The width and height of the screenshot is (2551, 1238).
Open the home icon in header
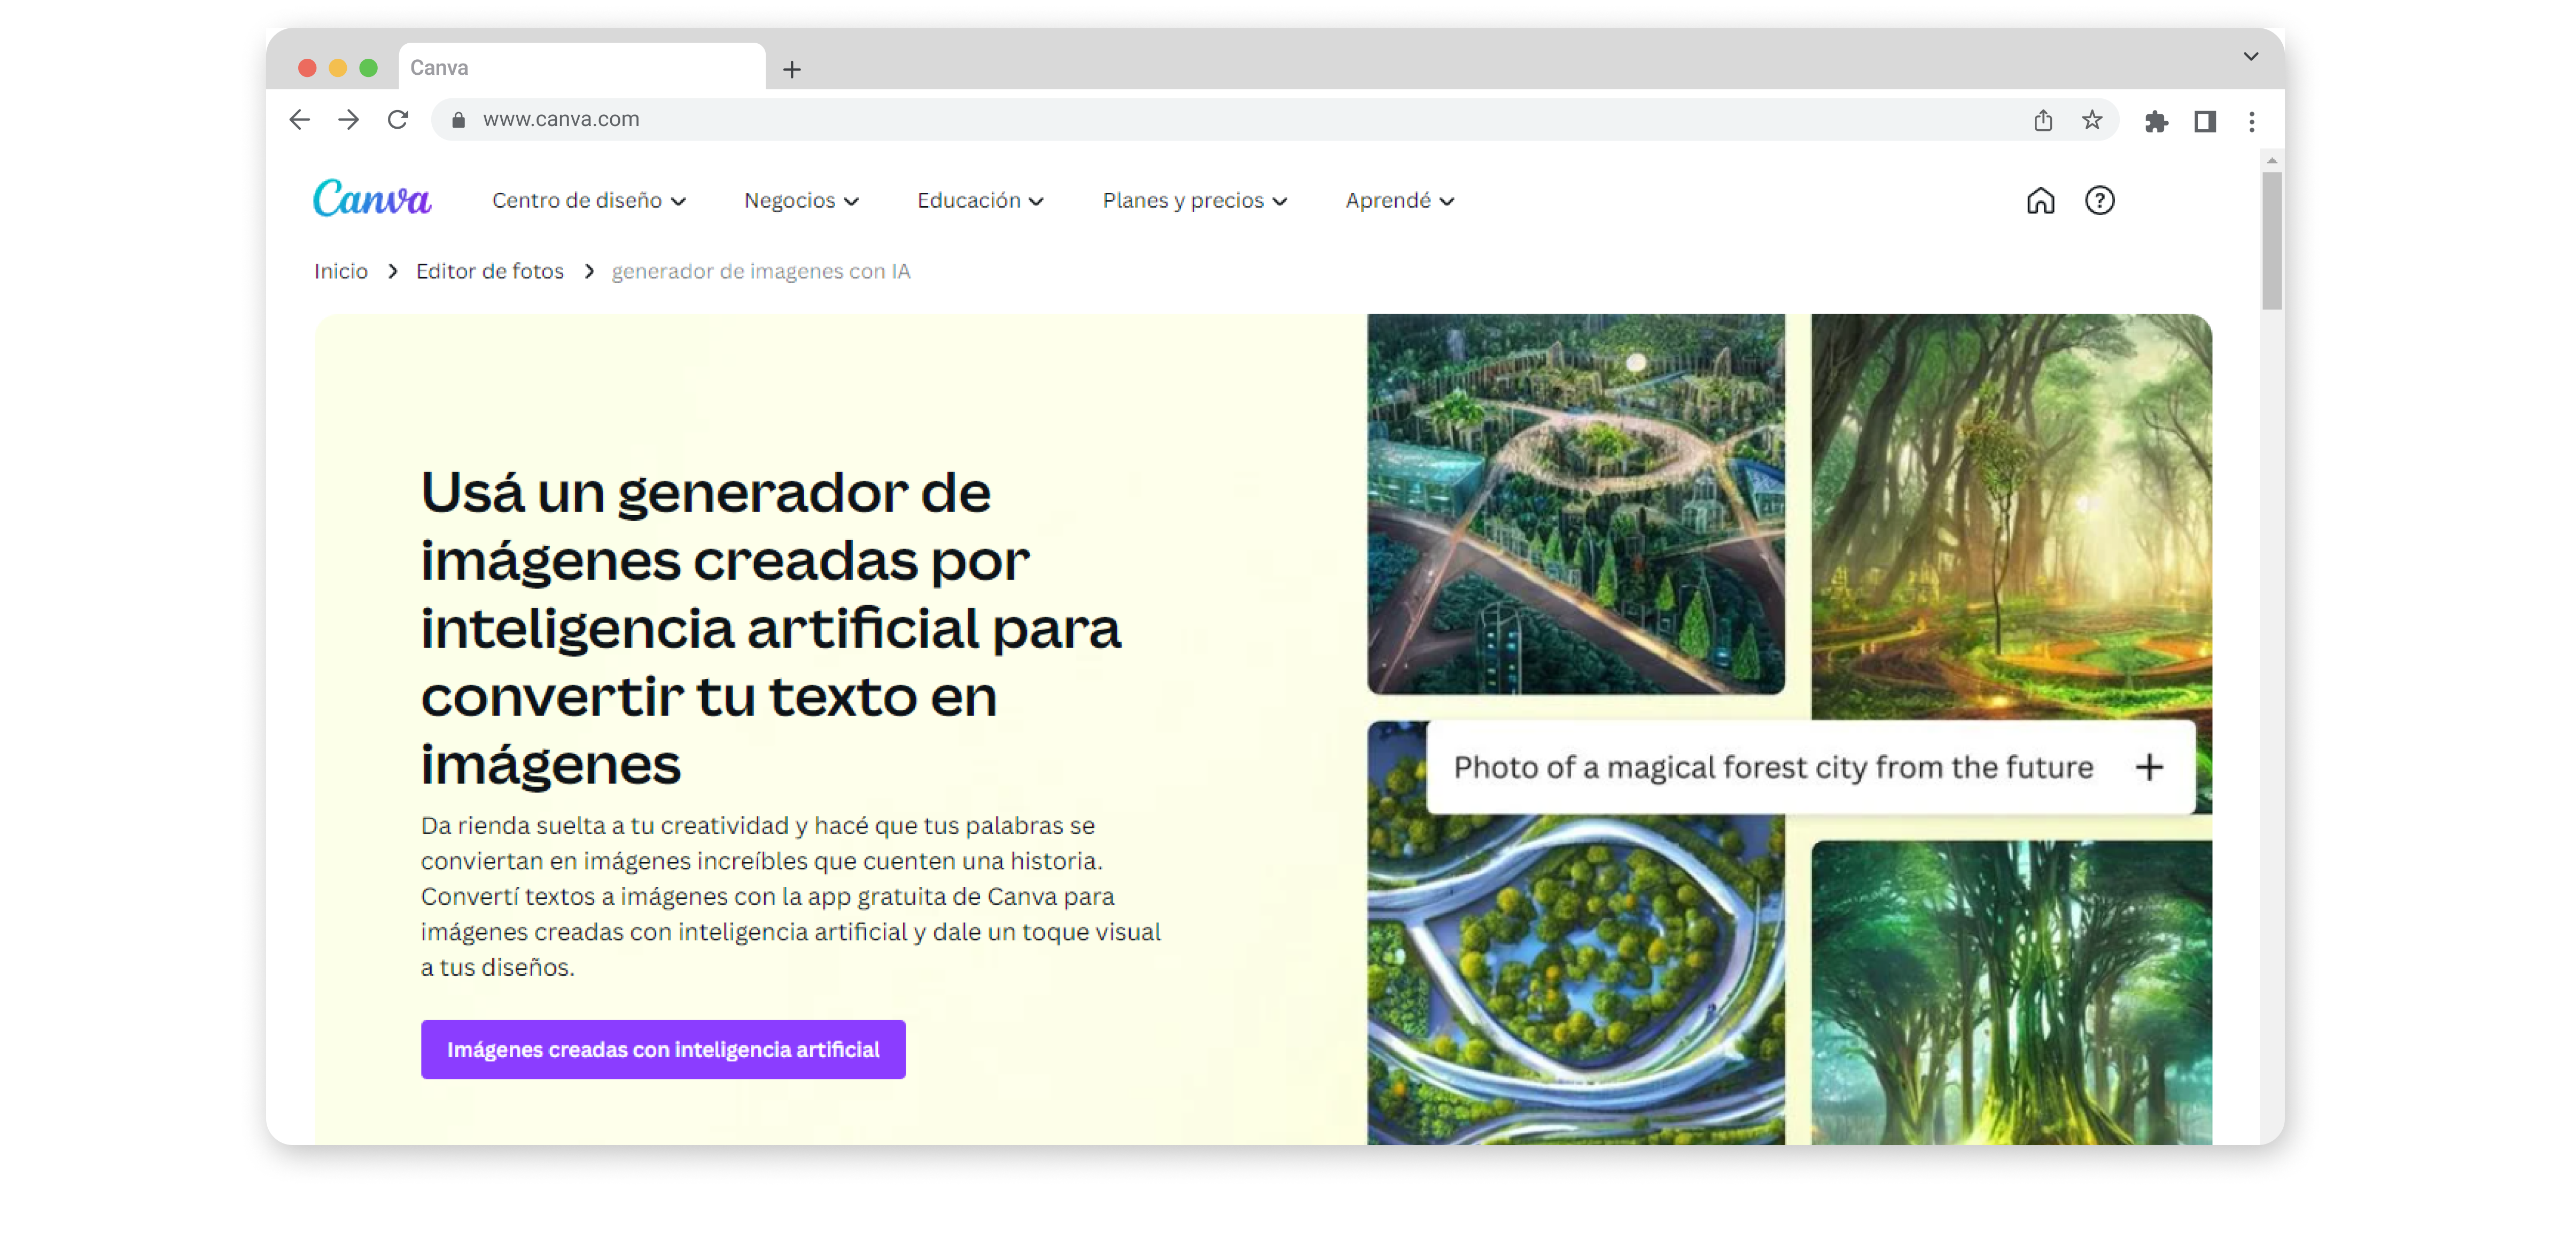(2040, 201)
